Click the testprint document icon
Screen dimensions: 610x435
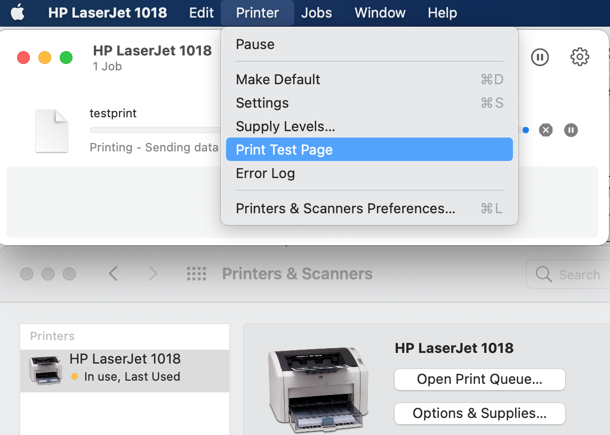(52, 131)
